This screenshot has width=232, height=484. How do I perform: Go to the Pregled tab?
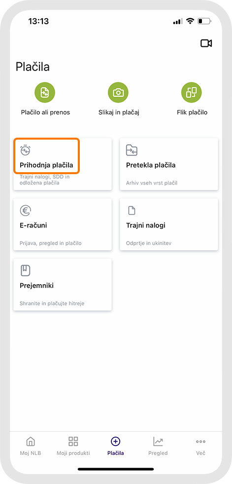tap(158, 446)
